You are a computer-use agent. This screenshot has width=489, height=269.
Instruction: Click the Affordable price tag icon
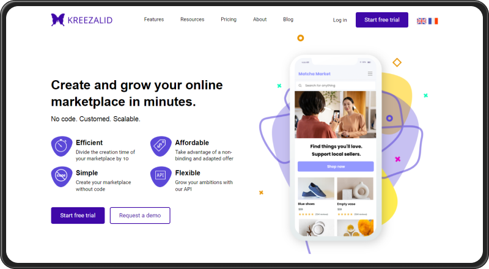(161, 146)
